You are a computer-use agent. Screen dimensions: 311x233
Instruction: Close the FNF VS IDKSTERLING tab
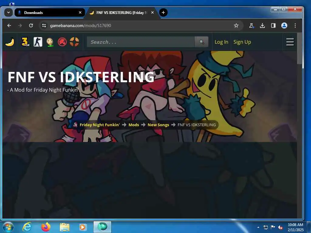pos(152,12)
